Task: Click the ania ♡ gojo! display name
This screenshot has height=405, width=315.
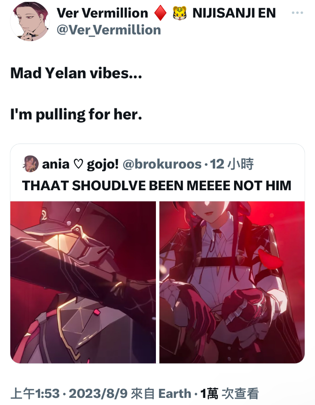Action: (x=81, y=164)
